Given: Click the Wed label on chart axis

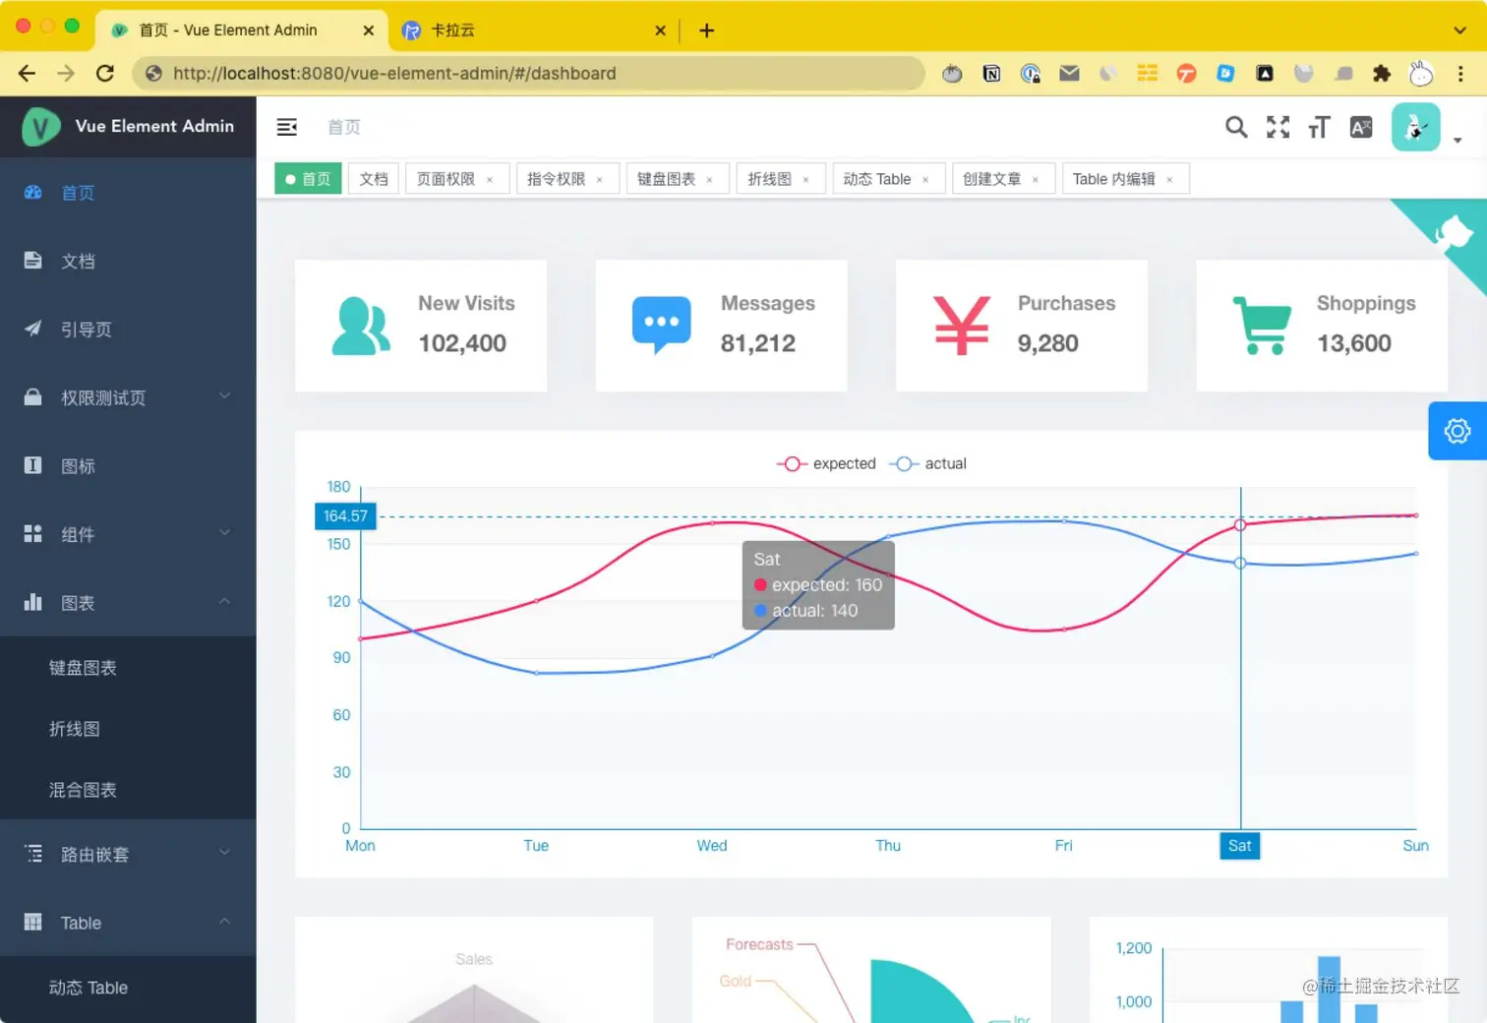Looking at the screenshot, I should (x=712, y=846).
